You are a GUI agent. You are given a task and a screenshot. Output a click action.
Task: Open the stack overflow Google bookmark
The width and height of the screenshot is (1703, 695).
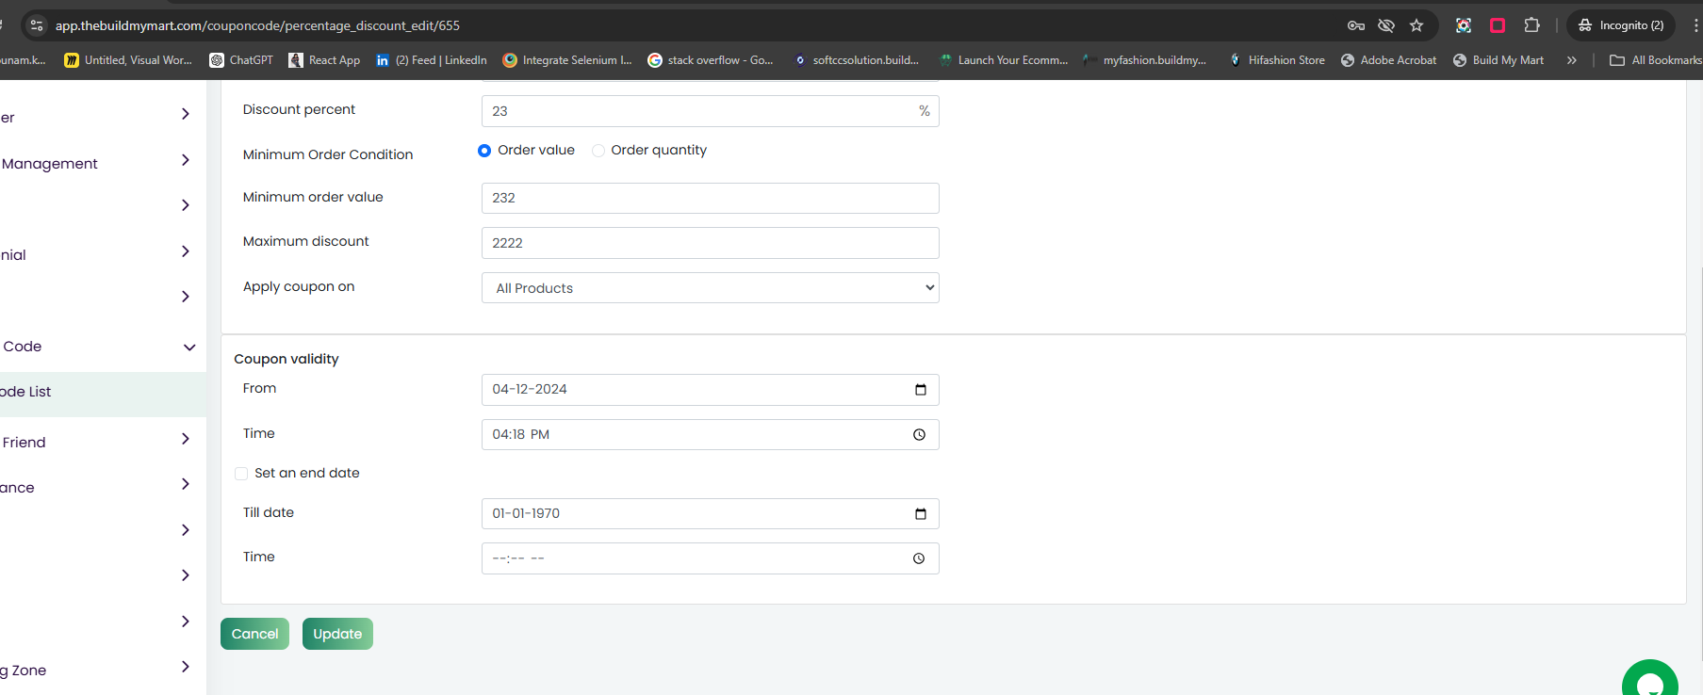pos(711,60)
